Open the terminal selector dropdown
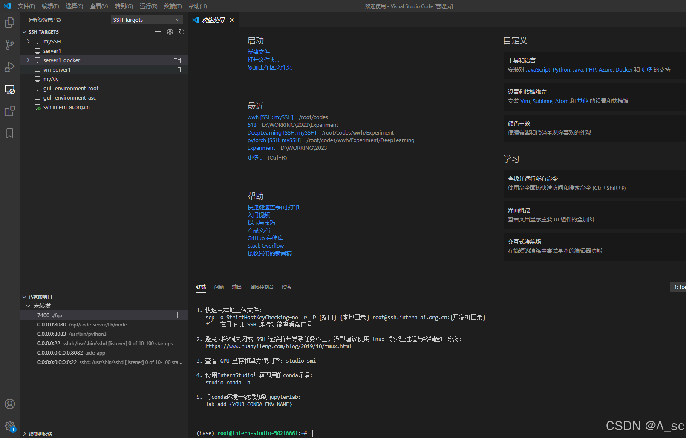 click(x=678, y=287)
